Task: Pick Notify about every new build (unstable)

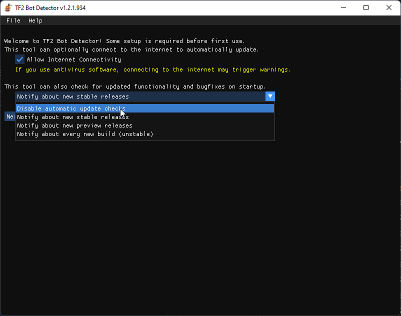Action: coord(85,134)
